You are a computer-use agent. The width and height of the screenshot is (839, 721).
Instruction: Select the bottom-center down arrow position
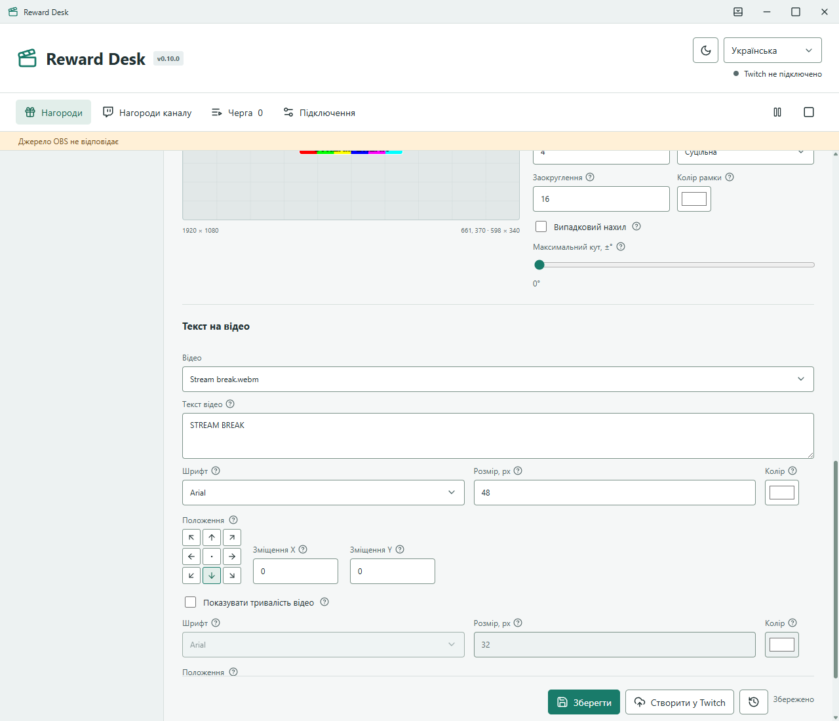coord(212,575)
